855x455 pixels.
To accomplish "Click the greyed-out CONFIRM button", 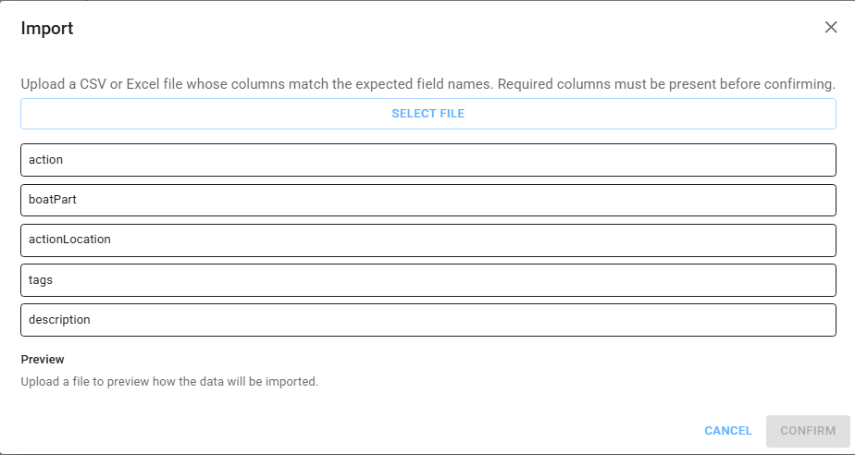I will pos(808,431).
